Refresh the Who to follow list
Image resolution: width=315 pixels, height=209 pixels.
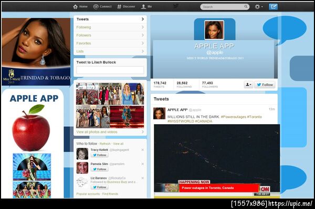pos(105,144)
